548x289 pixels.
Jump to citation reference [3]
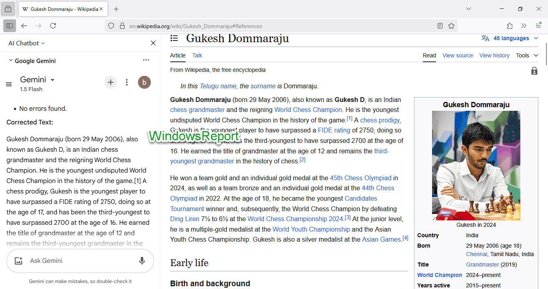(x=348, y=217)
